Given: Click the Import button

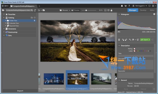Looking at the screenshot, I should (x=20, y=91).
